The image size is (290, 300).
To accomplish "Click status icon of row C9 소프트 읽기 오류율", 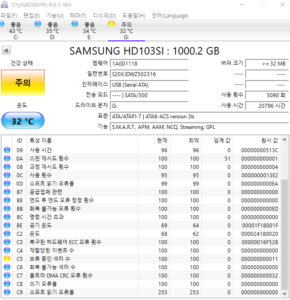I will coord(7,292).
